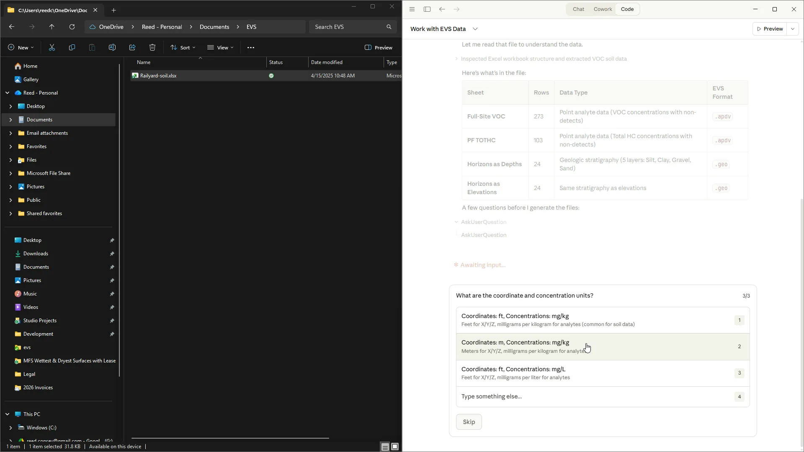Open a new Explorer tab with plus icon
This screenshot has width=804, height=452.
click(114, 10)
